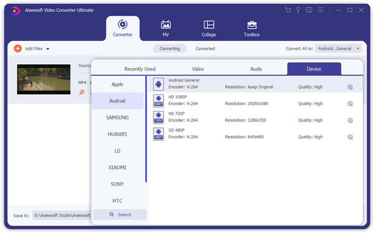Expand the Add Files dropdown arrow

[x=48, y=49]
